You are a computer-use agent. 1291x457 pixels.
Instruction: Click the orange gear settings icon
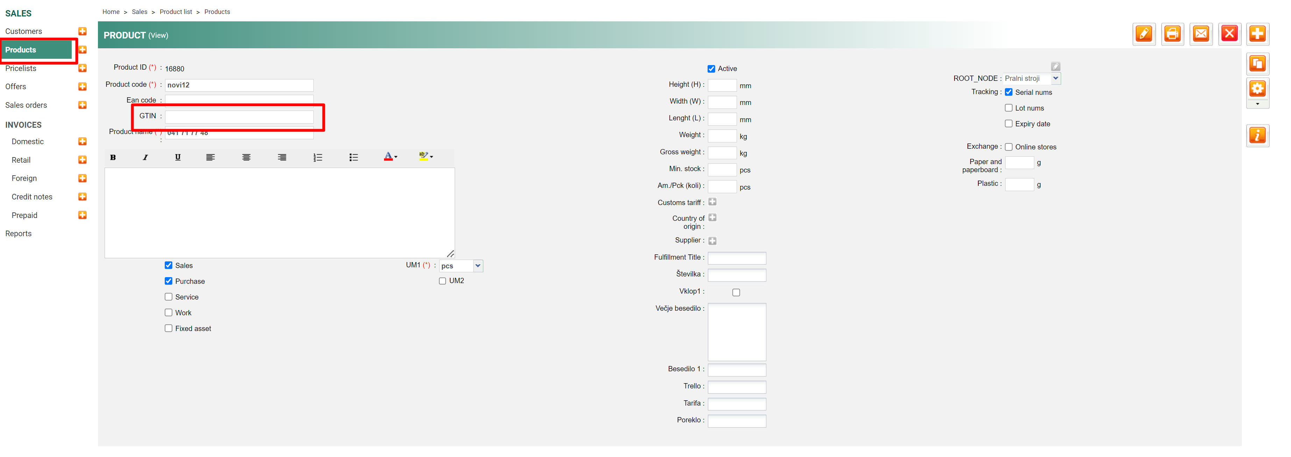(1257, 89)
